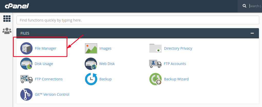This screenshot has height=107, width=262.
Task: Open the User Manager people icon
Action: click(7, 31)
